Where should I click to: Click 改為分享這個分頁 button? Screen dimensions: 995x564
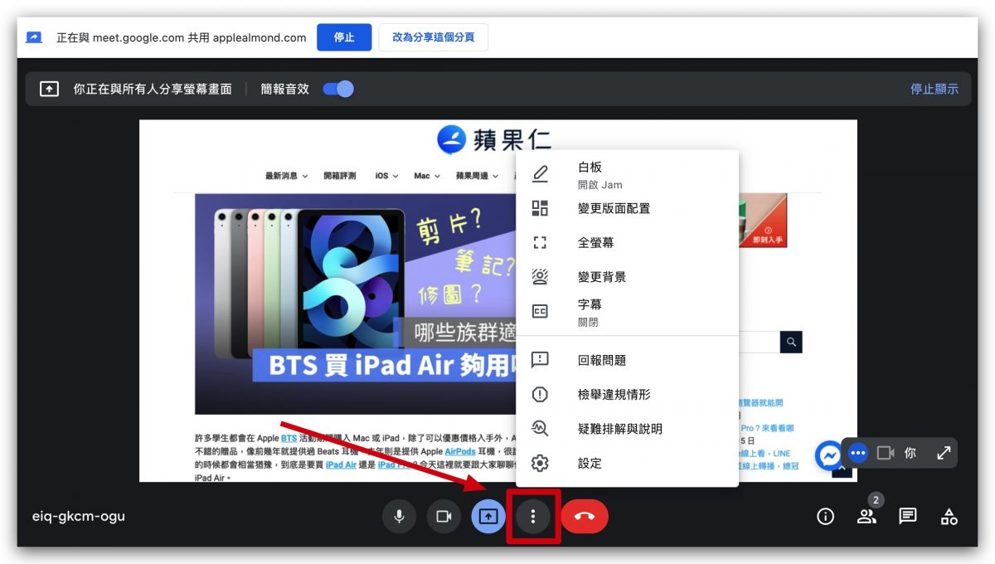coord(433,37)
